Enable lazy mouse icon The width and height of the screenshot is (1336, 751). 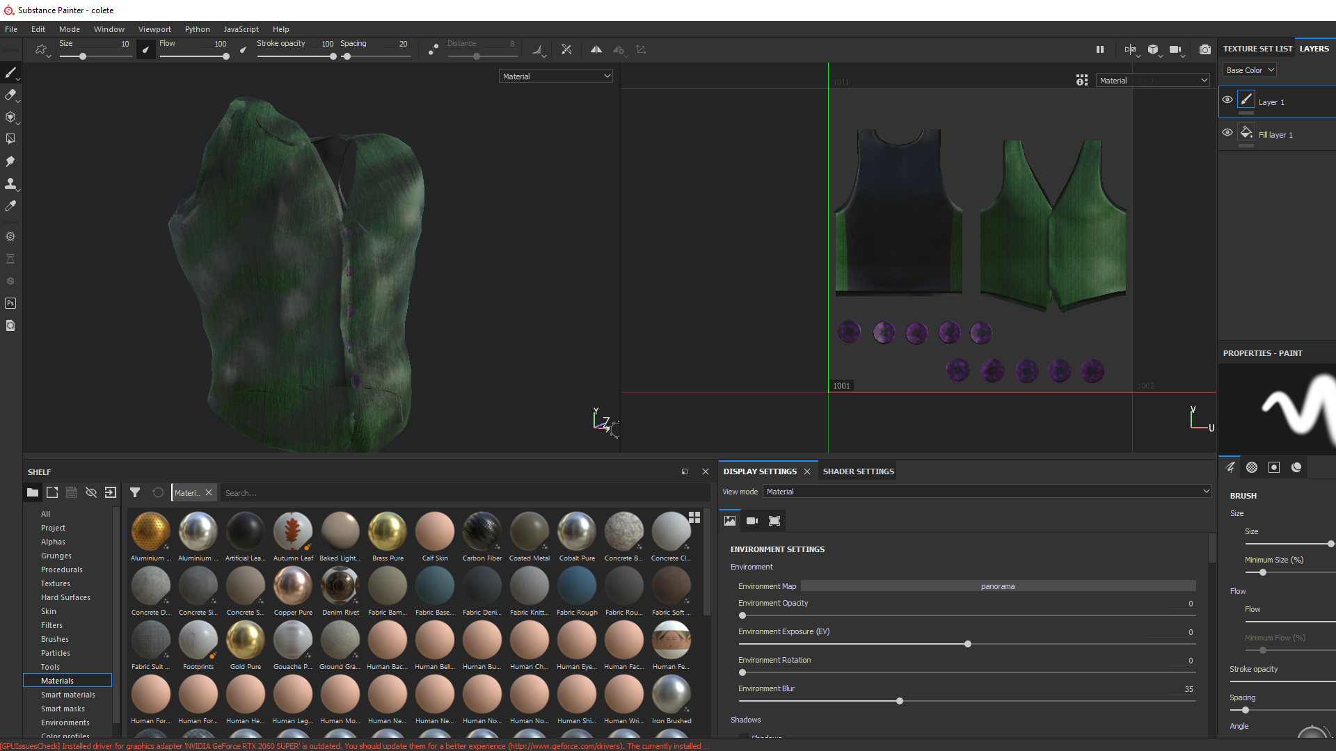[433, 49]
